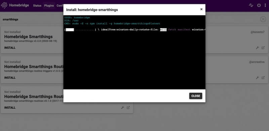
Task: Click 'idealTree:winston-daily-rotate-file' in the terminal
Action: tap(130, 30)
